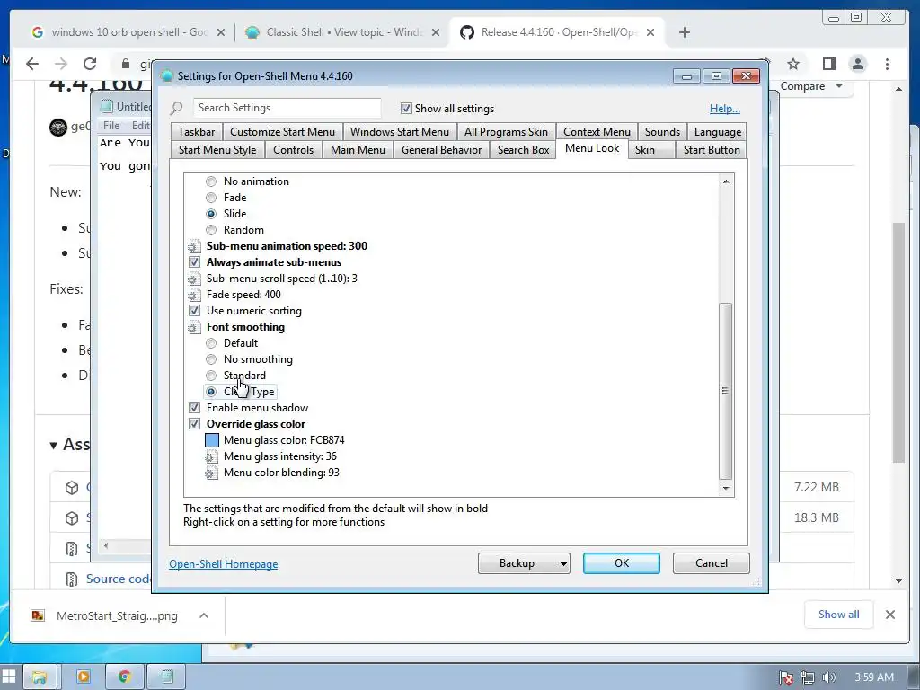Click gear icon beside Sub-menu scroll speed
This screenshot has width=920, height=690.
194,279
